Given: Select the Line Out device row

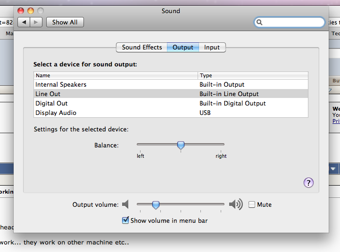Looking at the screenshot, I should [x=48, y=94].
